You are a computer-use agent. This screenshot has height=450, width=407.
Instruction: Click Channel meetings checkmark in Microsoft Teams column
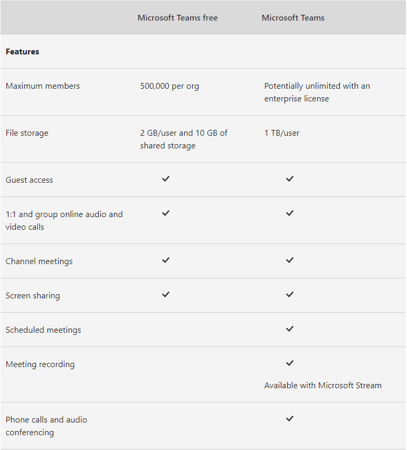(x=289, y=260)
